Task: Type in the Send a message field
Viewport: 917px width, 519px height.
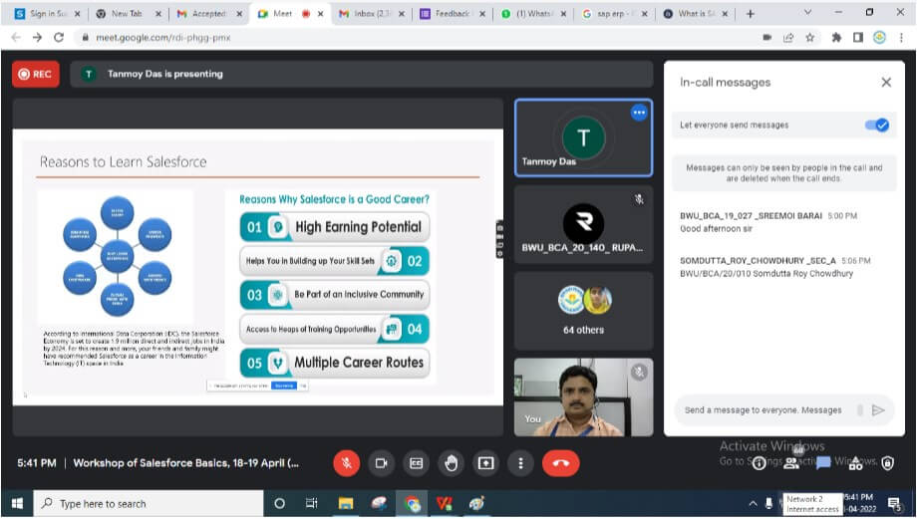Action: tap(763, 409)
